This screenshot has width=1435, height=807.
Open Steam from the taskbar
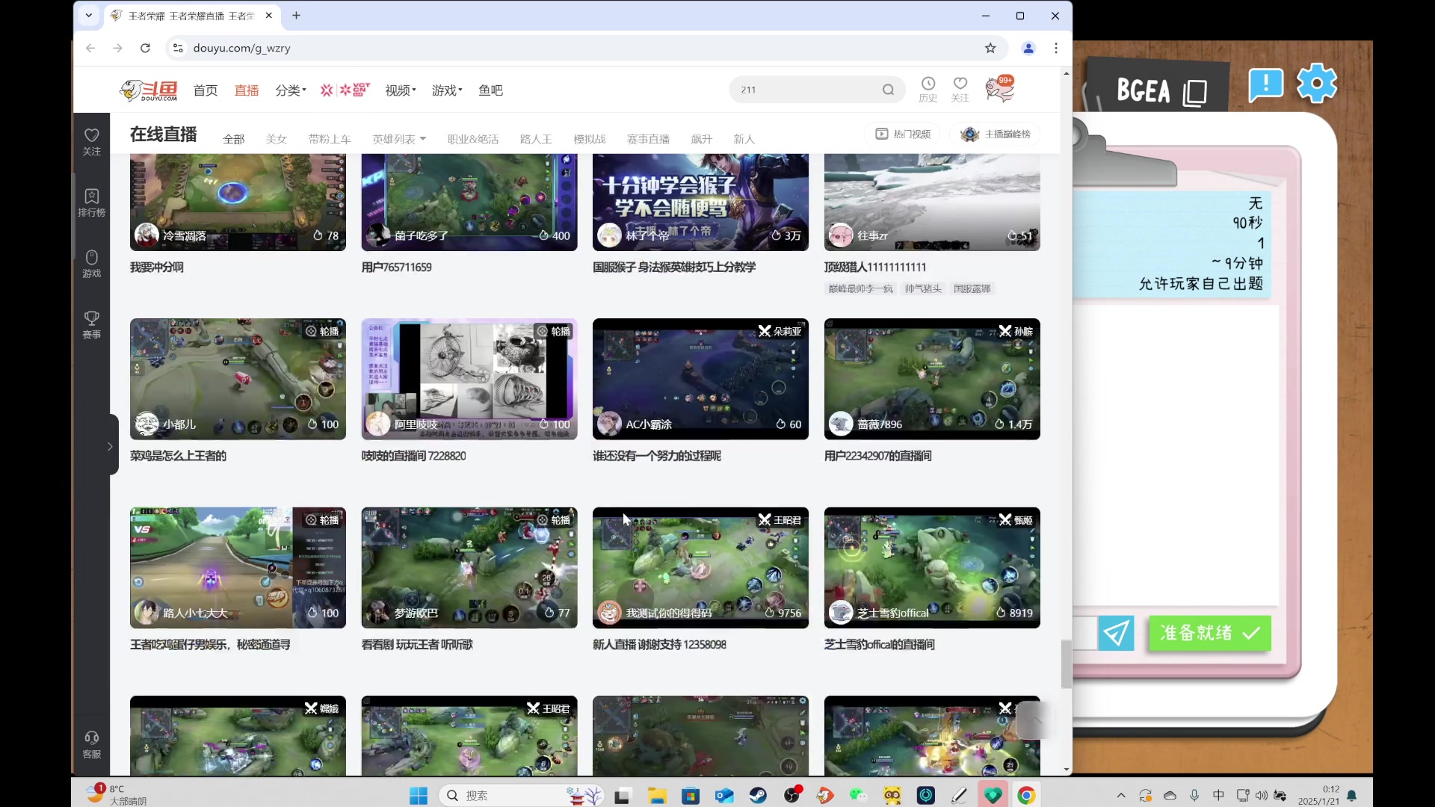[x=758, y=796]
